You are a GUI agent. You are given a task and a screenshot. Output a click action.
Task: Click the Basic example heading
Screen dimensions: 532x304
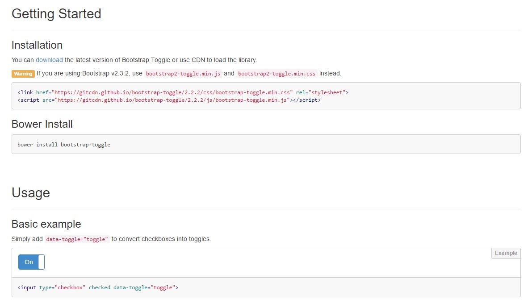click(46, 224)
